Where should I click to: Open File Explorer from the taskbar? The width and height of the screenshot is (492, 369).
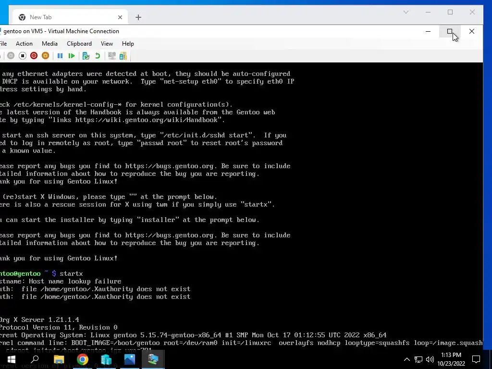[x=59, y=359]
